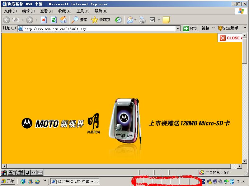Select MSN China taskbar window button
Viewport: 249px width, 186px height.
pyautogui.click(x=75, y=181)
